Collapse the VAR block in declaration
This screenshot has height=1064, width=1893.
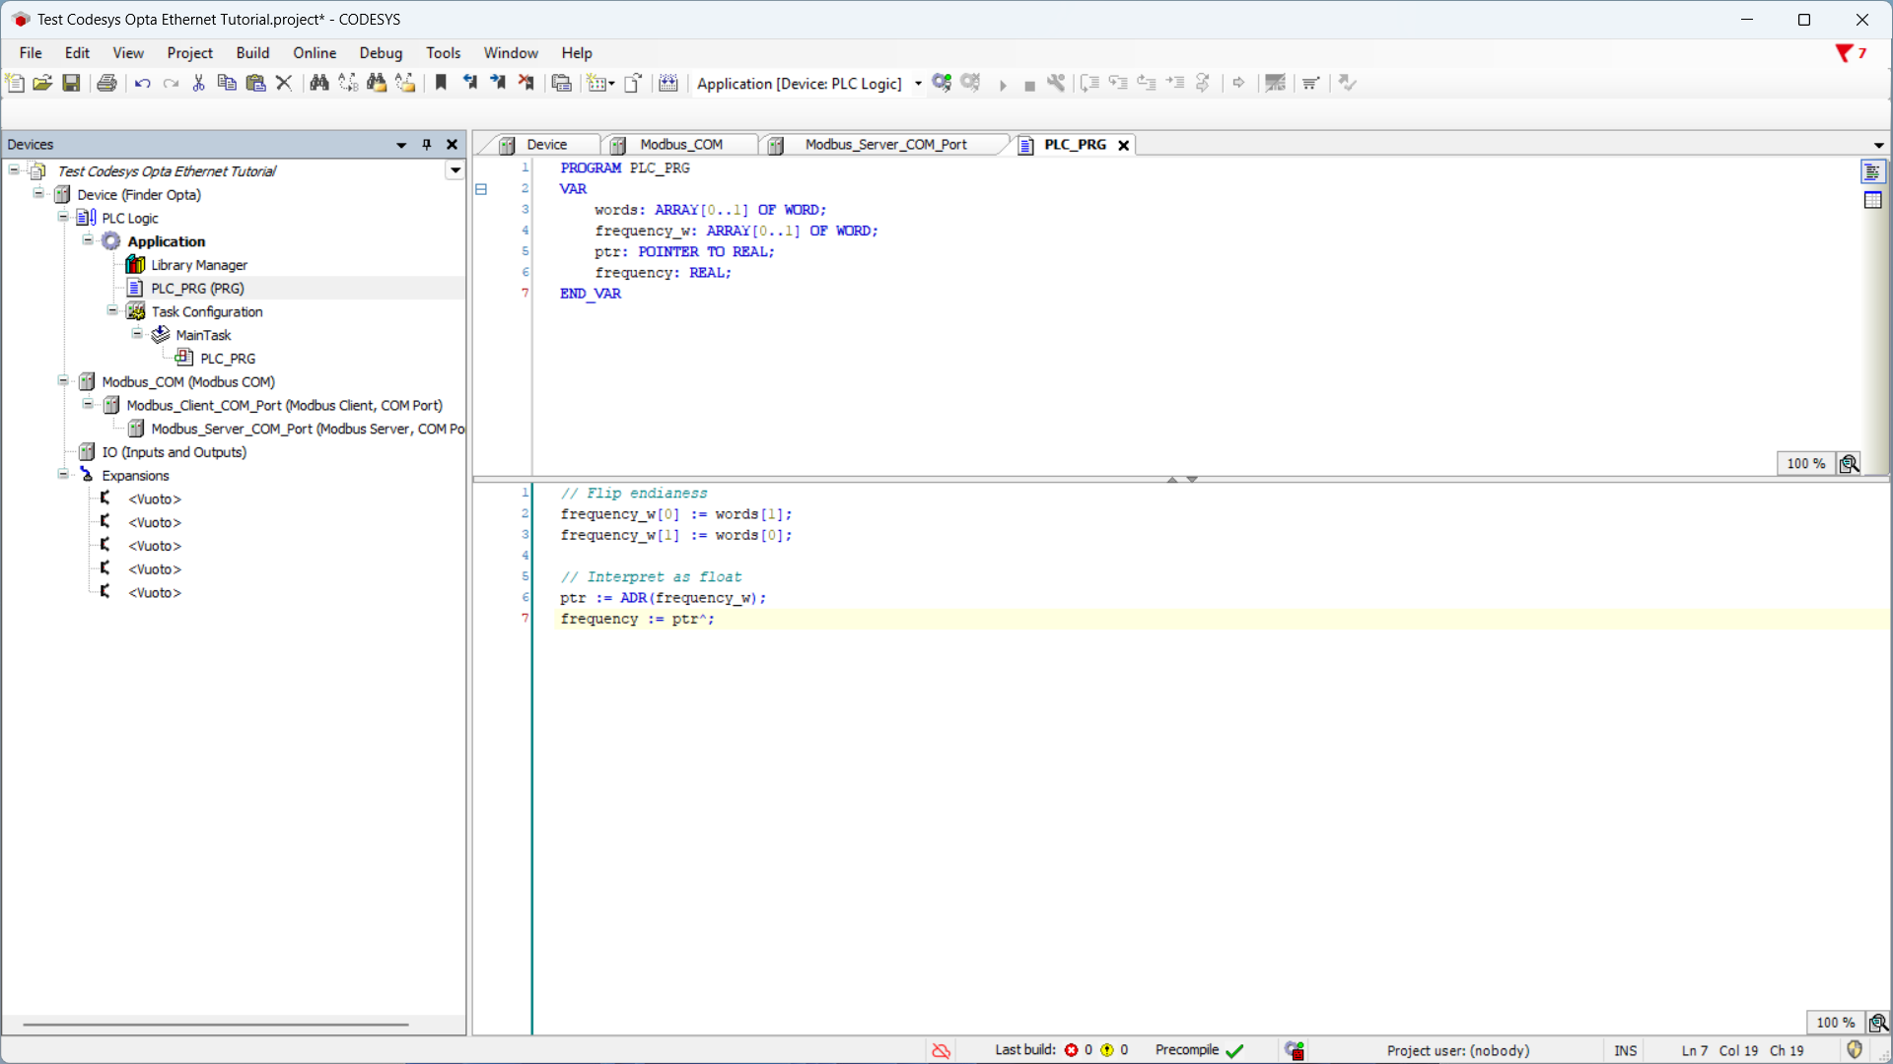coord(481,189)
